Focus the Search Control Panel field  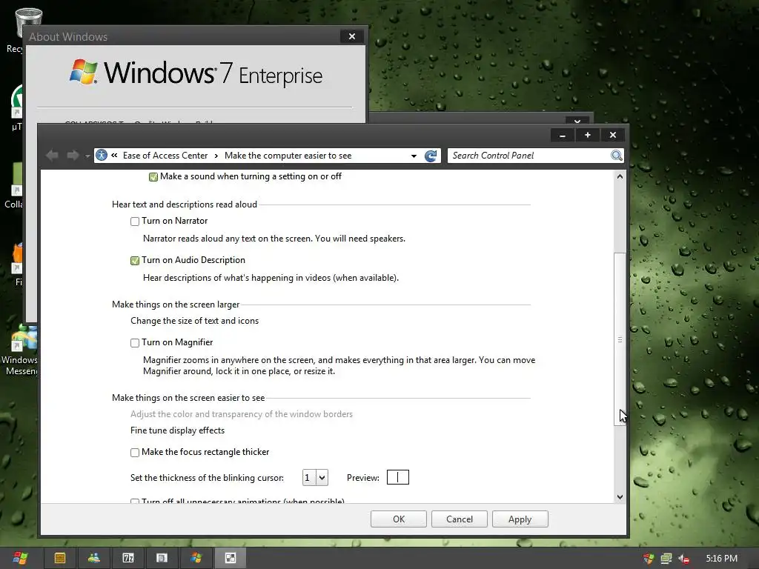point(528,156)
